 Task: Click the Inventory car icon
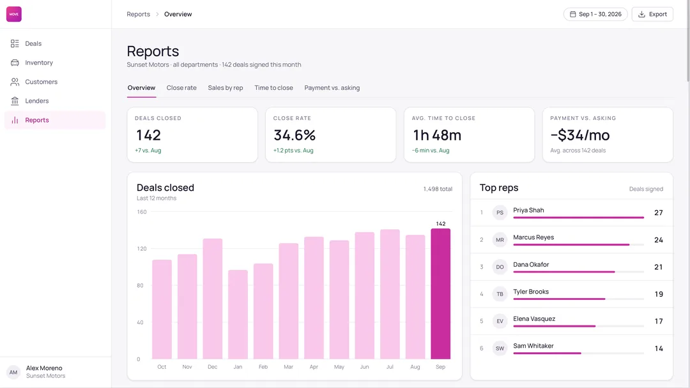15,63
